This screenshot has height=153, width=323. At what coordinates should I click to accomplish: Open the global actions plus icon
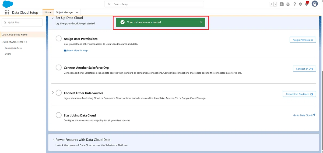[282, 4]
